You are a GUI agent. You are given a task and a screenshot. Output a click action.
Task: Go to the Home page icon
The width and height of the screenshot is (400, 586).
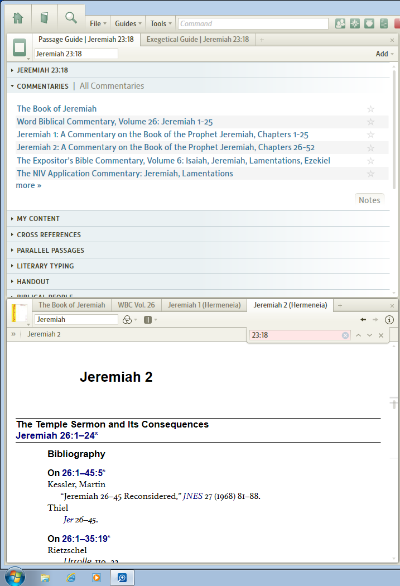point(17,17)
